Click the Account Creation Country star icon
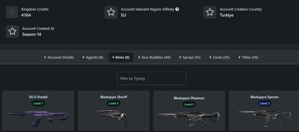This screenshot has height=132, width=299. [210, 12]
